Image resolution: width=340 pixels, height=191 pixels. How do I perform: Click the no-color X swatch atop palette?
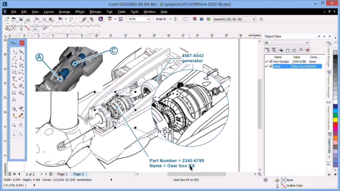pos(336,52)
